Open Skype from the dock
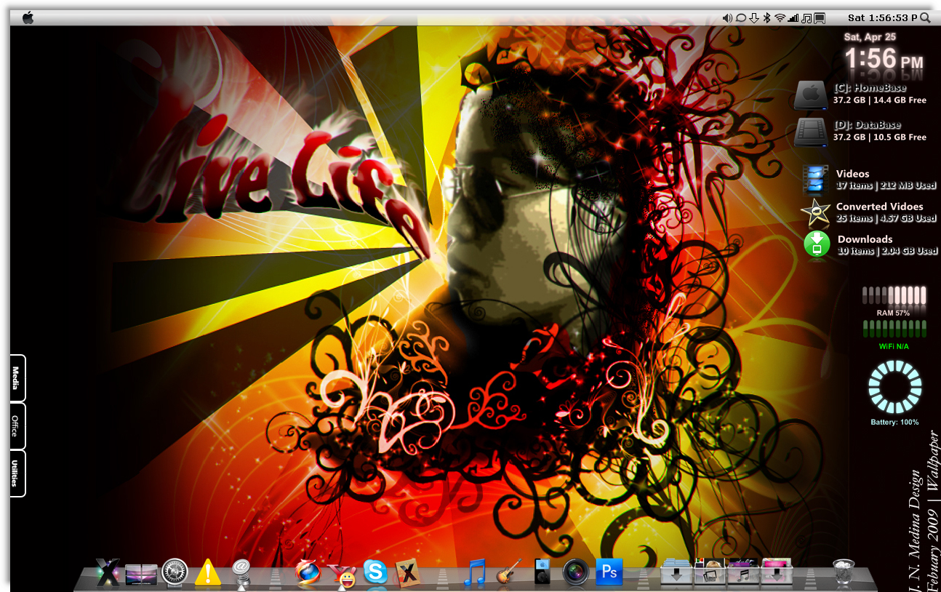This screenshot has width=941, height=592. tap(375, 572)
